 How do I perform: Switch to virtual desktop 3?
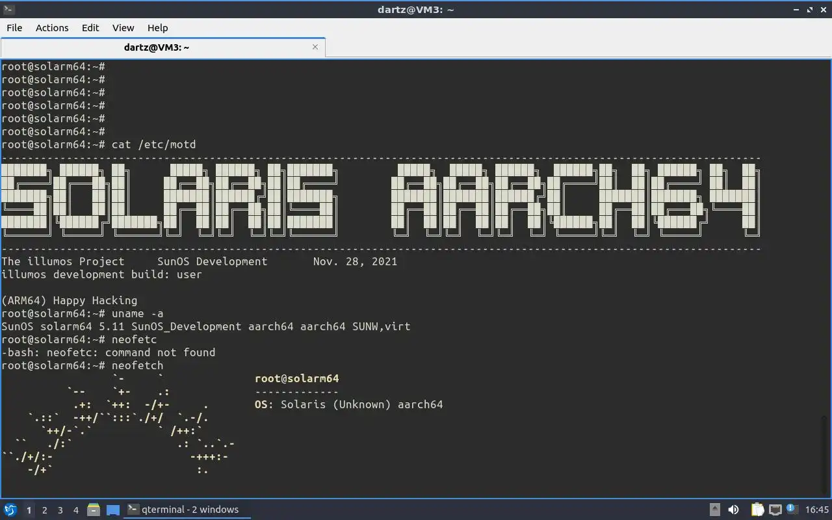pyautogui.click(x=60, y=510)
